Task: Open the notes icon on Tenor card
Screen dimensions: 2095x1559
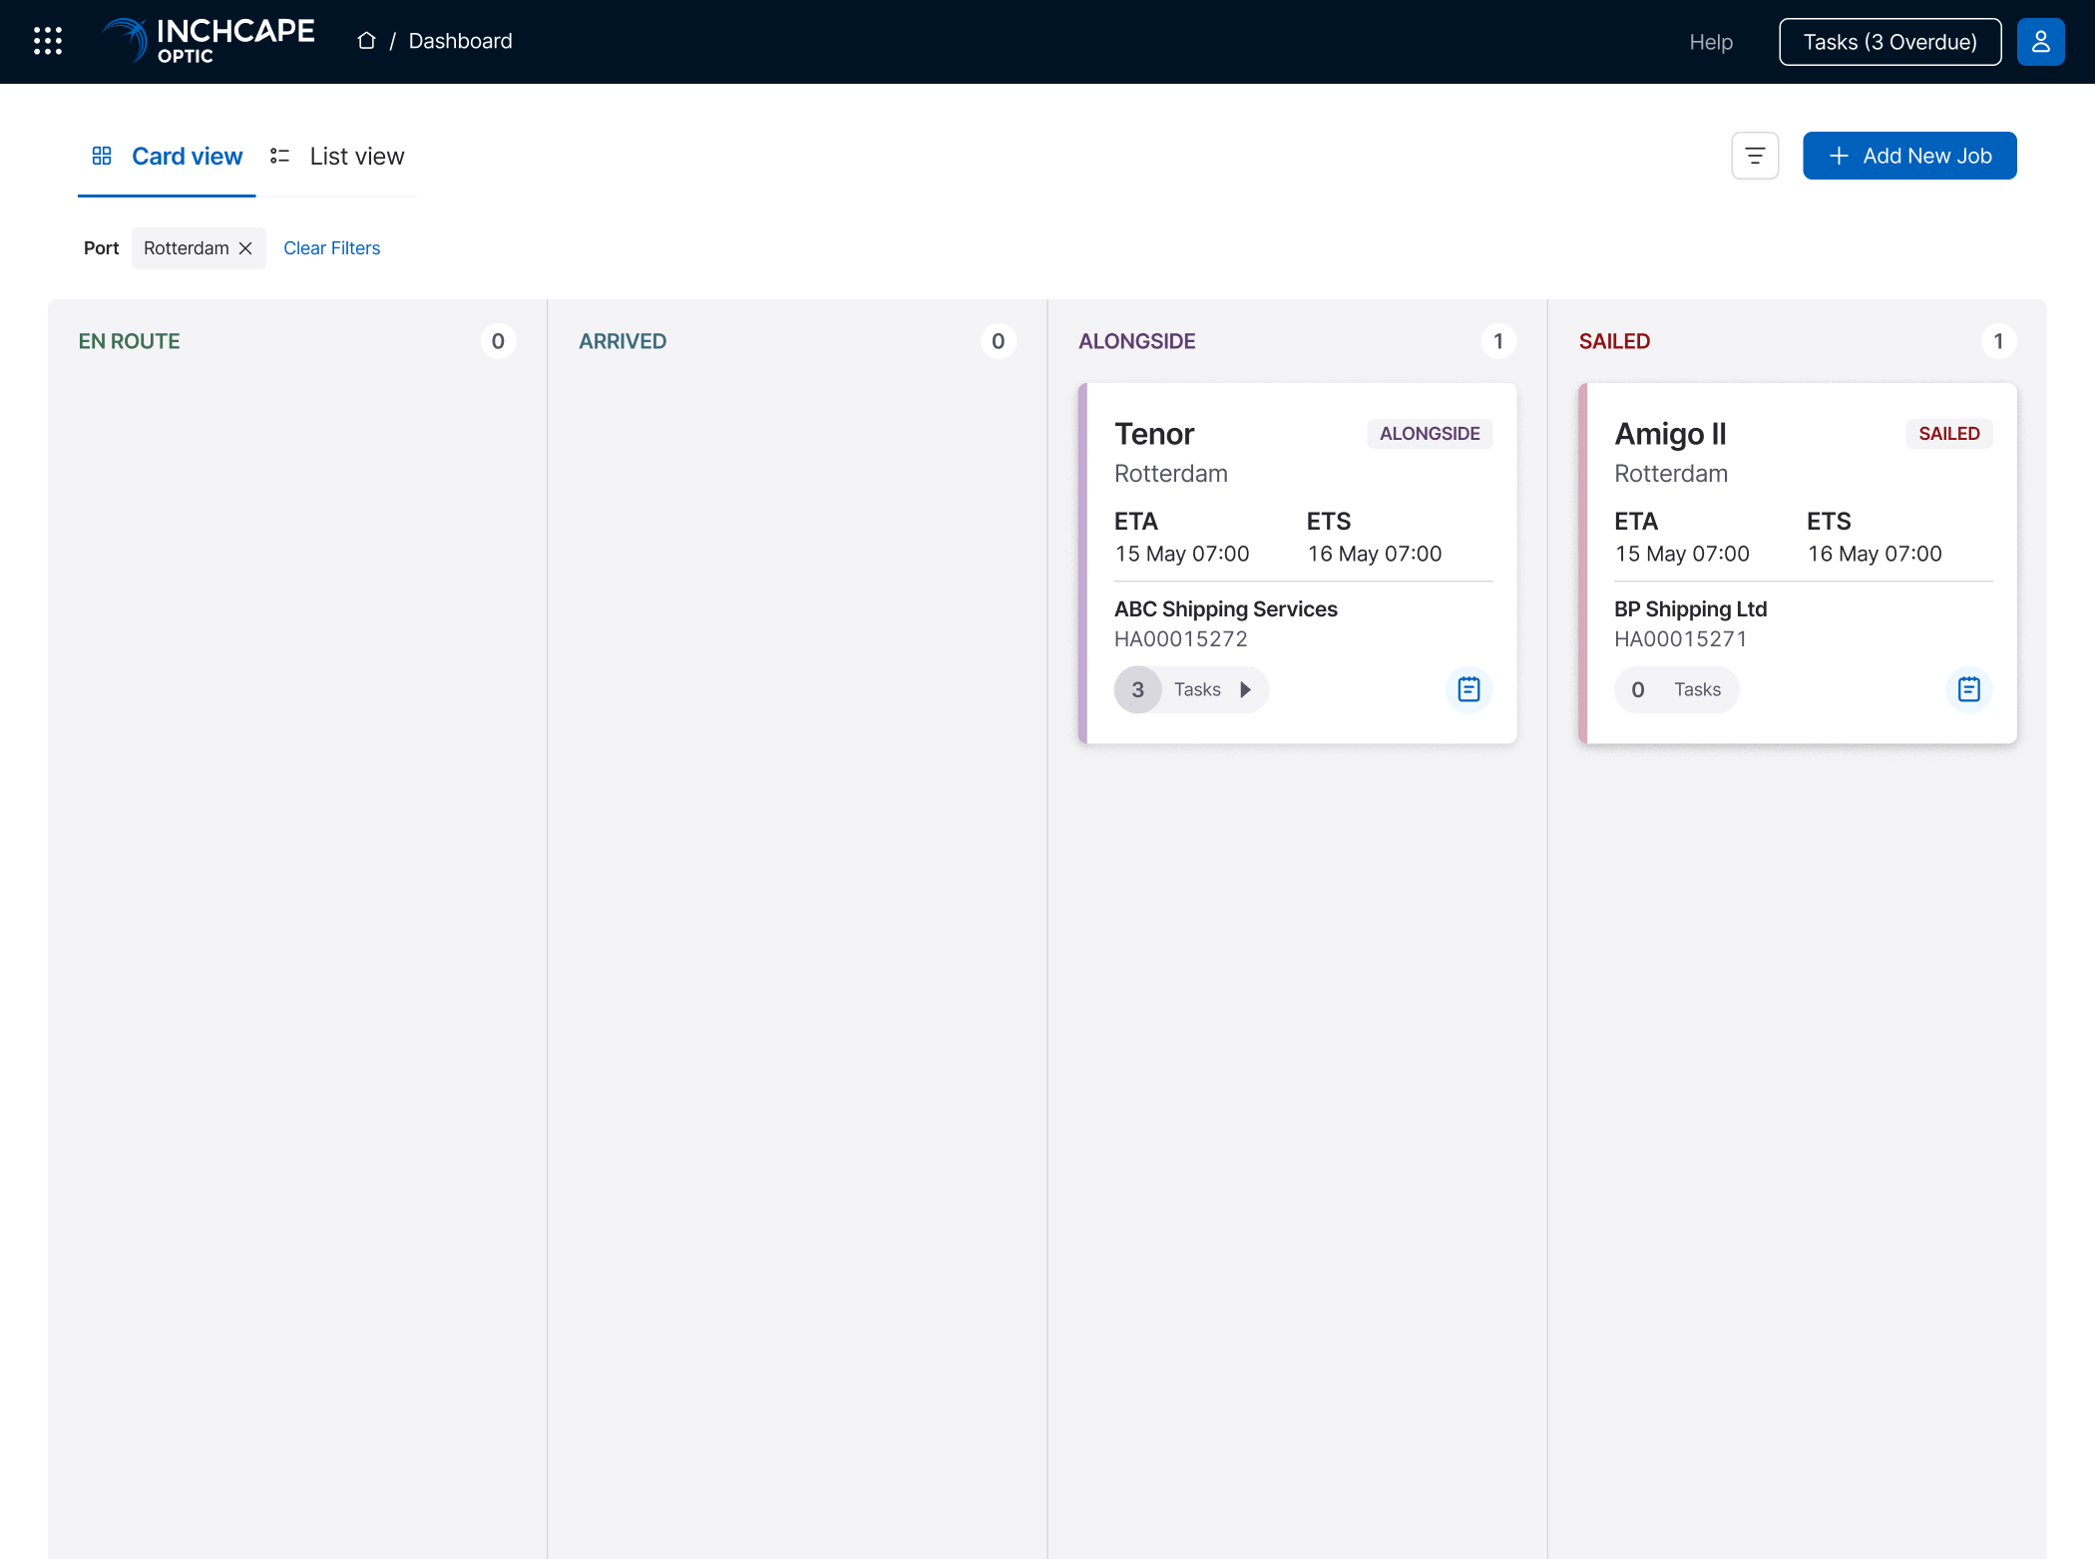Action: pyautogui.click(x=1468, y=689)
